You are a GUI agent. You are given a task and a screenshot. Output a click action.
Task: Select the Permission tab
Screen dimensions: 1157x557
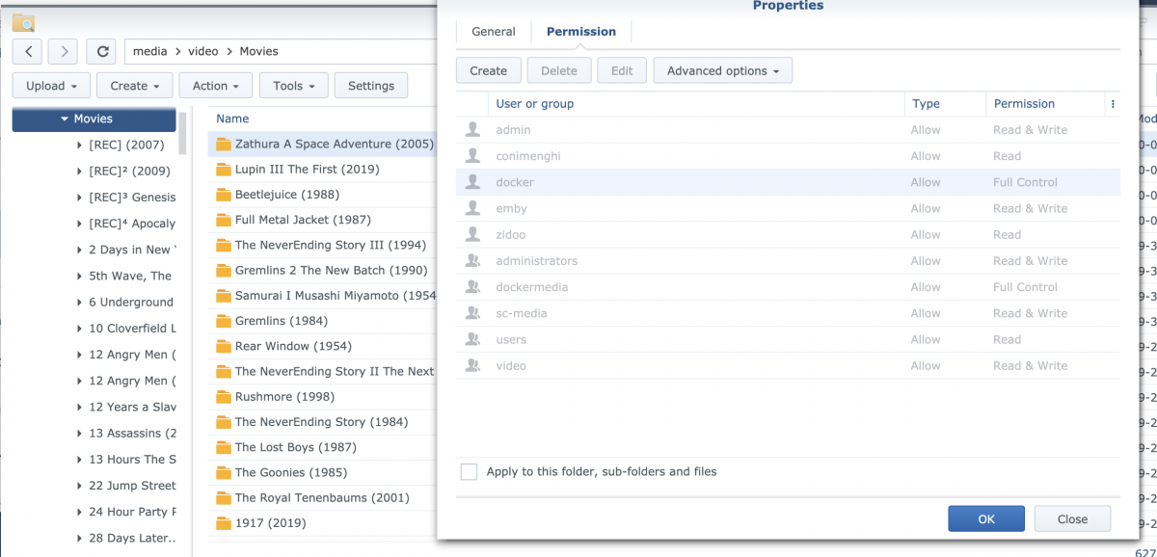580,32
